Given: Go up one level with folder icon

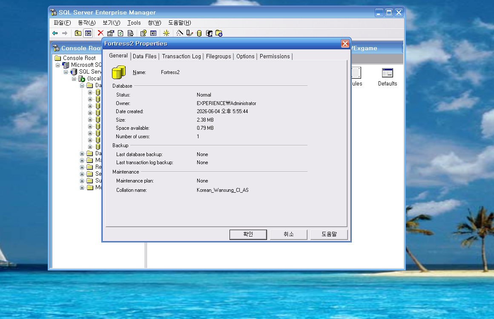Looking at the screenshot, I should coord(78,33).
